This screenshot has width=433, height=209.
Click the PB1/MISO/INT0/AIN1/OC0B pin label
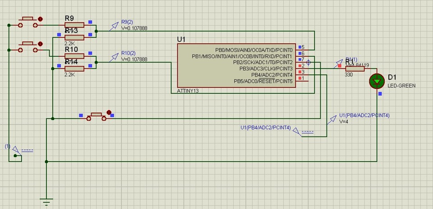click(242, 56)
